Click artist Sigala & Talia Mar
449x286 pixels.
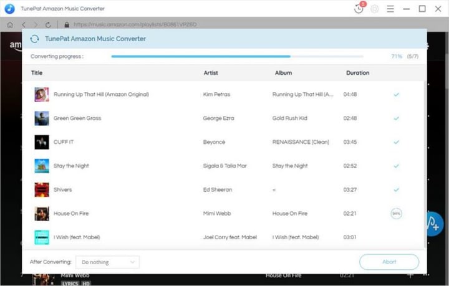click(x=224, y=166)
